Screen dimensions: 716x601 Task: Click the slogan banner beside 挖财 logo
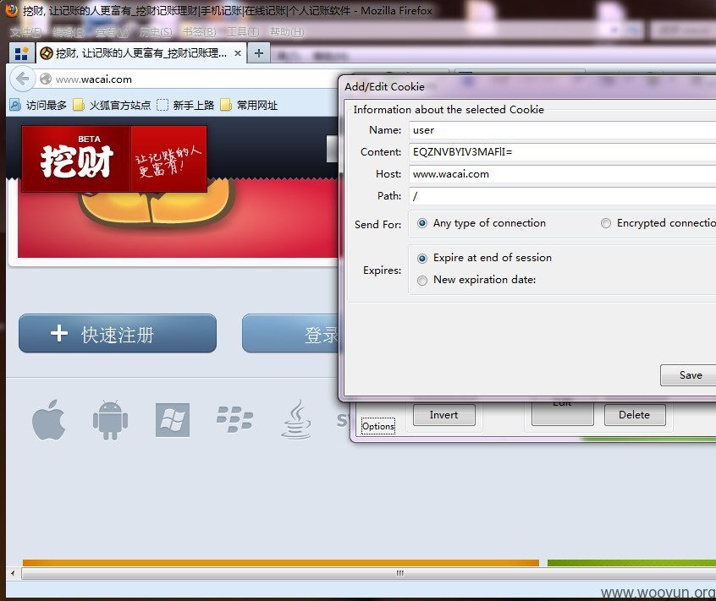coord(169,159)
